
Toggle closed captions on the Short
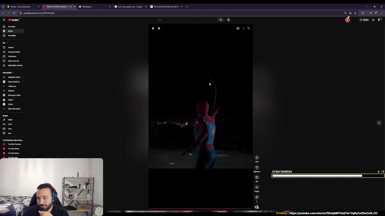click(x=238, y=28)
